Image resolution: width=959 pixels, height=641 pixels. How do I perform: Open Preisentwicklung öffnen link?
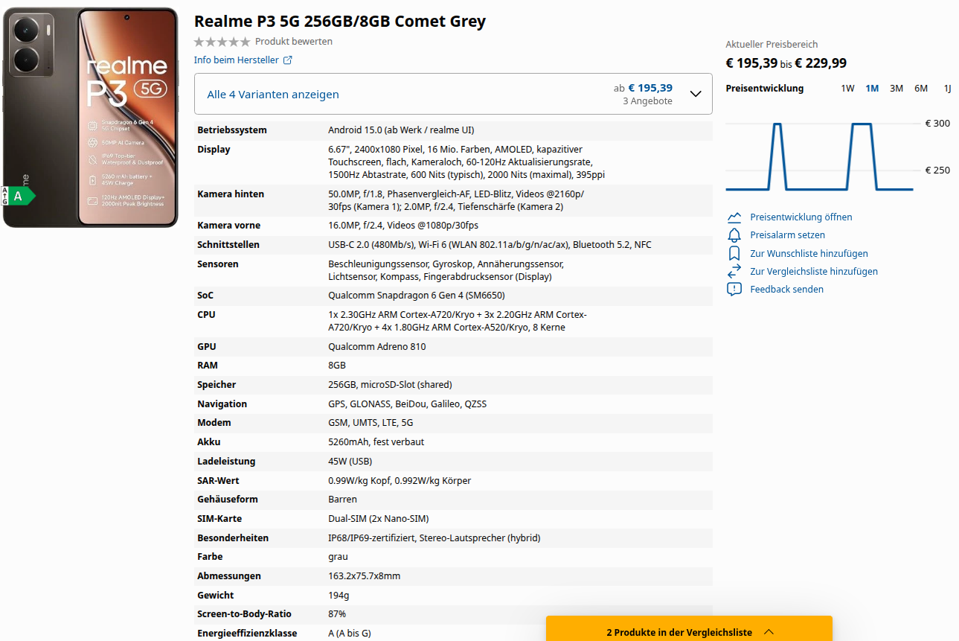[x=801, y=217]
